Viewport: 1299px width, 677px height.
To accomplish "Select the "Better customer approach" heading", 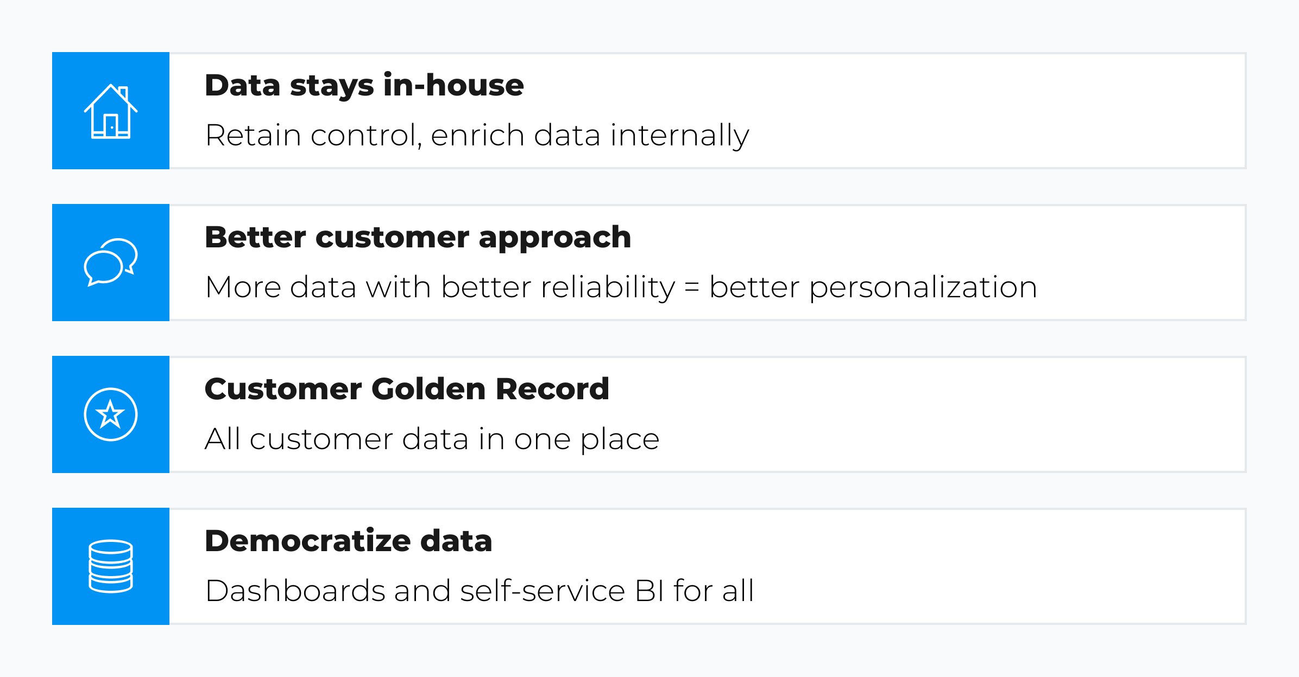I will tap(418, 238).
